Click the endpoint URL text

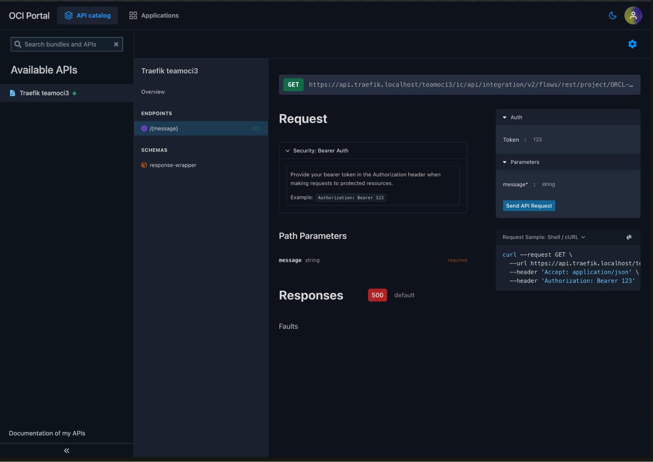tap(471, 85)
